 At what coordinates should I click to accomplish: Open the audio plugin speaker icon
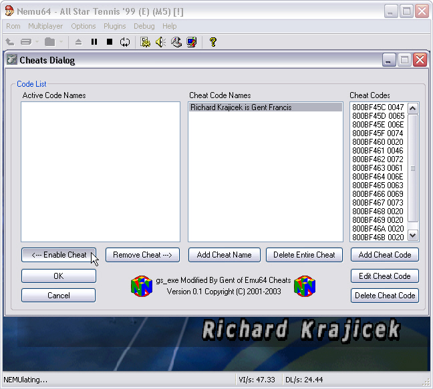(160, 42)
